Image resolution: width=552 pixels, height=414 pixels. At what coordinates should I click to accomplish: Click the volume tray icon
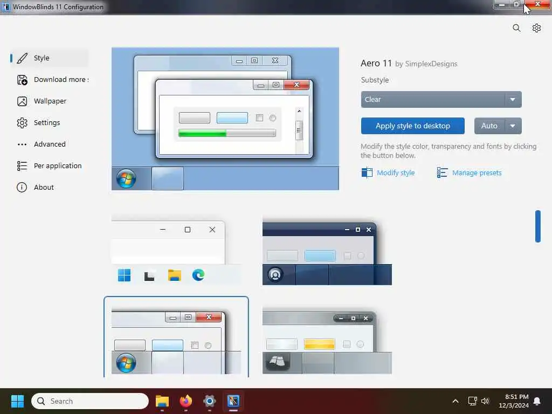point(485,401)
